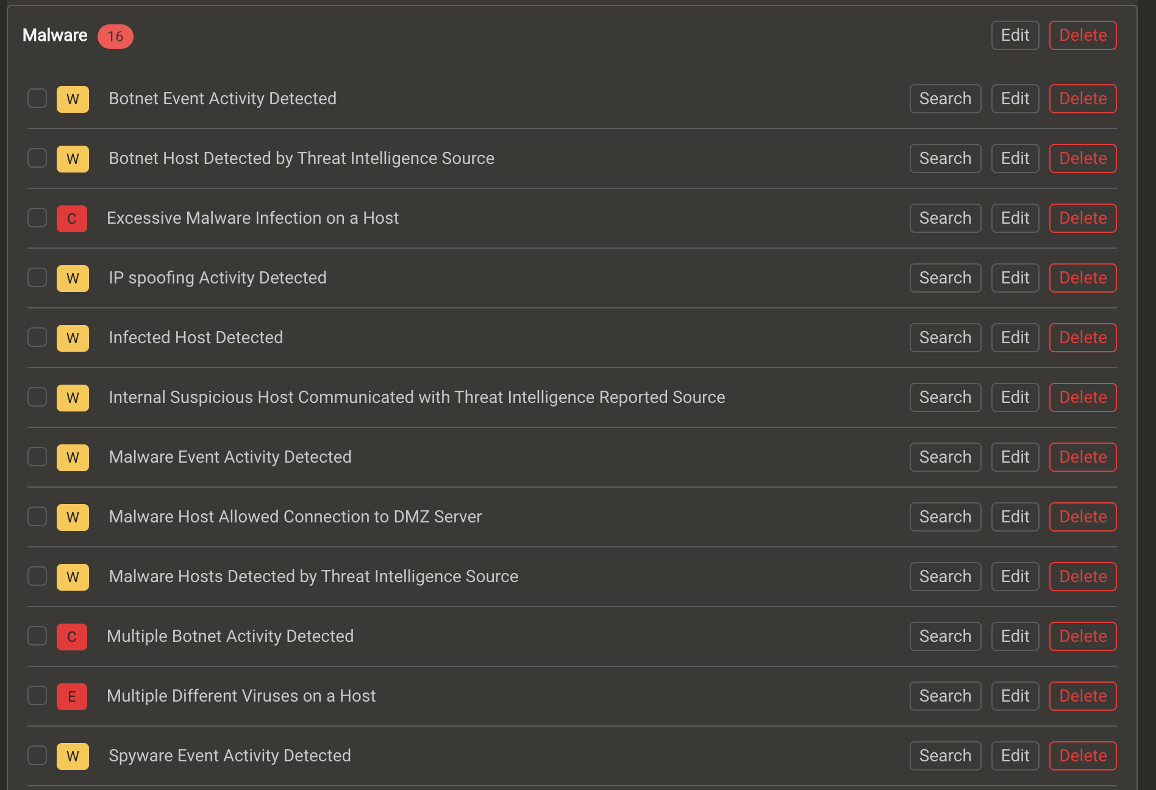
Task: Search Malware Host Allowed Connection to DMZ Server
Action: click(x=945, y=517)
